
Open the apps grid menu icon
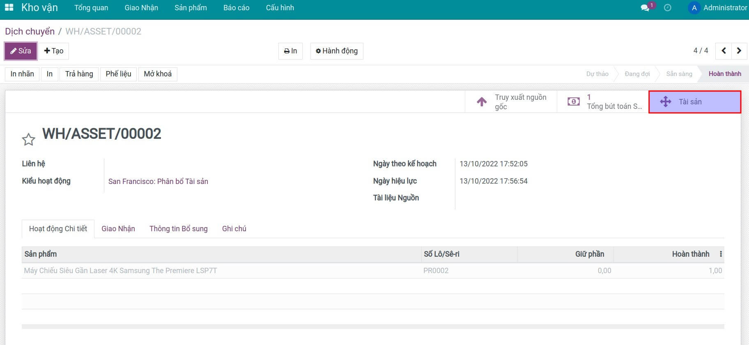(9, 7)
